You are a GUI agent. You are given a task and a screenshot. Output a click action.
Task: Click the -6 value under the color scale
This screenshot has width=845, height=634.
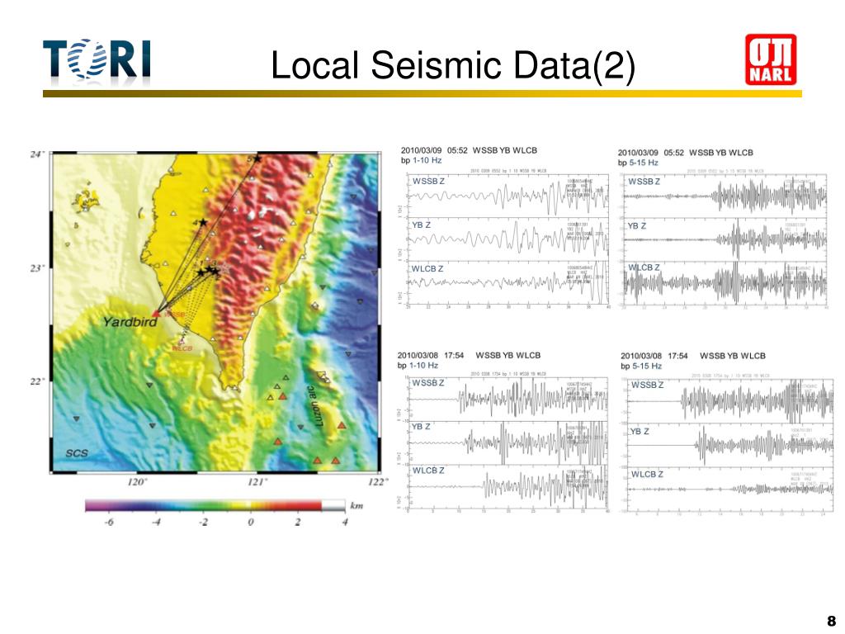tap(109, 522)
